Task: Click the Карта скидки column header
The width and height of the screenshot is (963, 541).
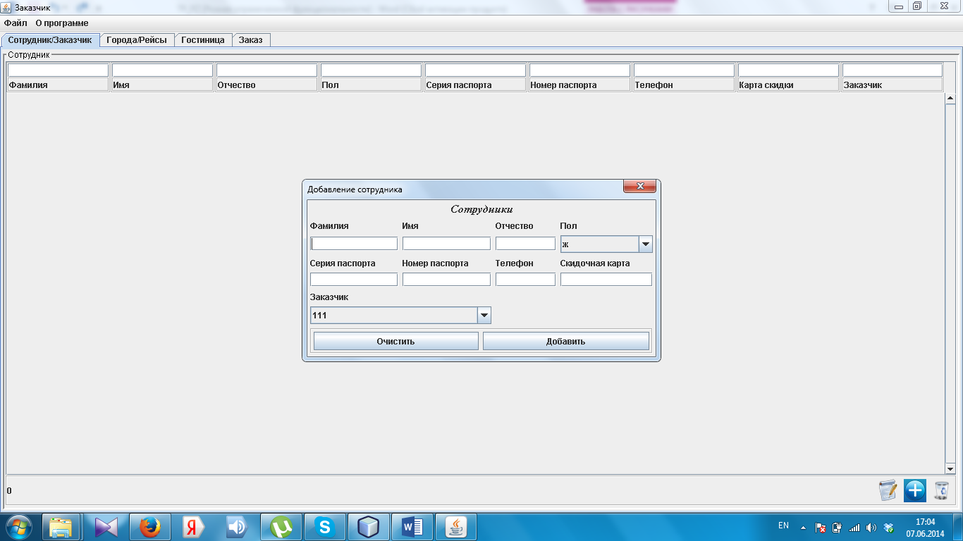Action: tap(788, 85)
